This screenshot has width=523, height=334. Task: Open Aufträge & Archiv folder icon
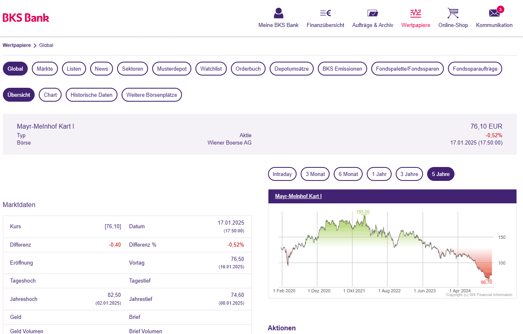[373, 13]
